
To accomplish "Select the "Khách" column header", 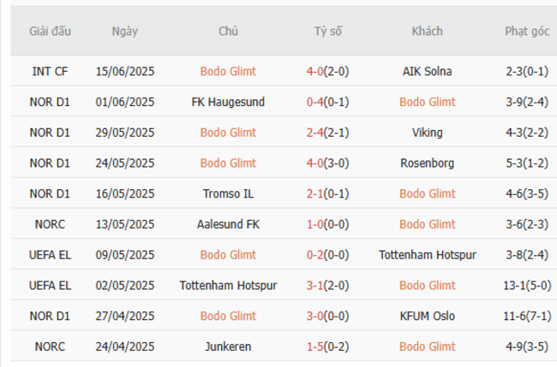I will [427, 32].
